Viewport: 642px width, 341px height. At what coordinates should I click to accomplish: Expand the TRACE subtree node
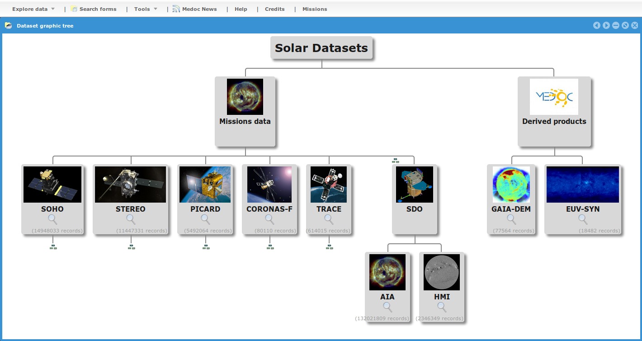click(x=329, y=247)
